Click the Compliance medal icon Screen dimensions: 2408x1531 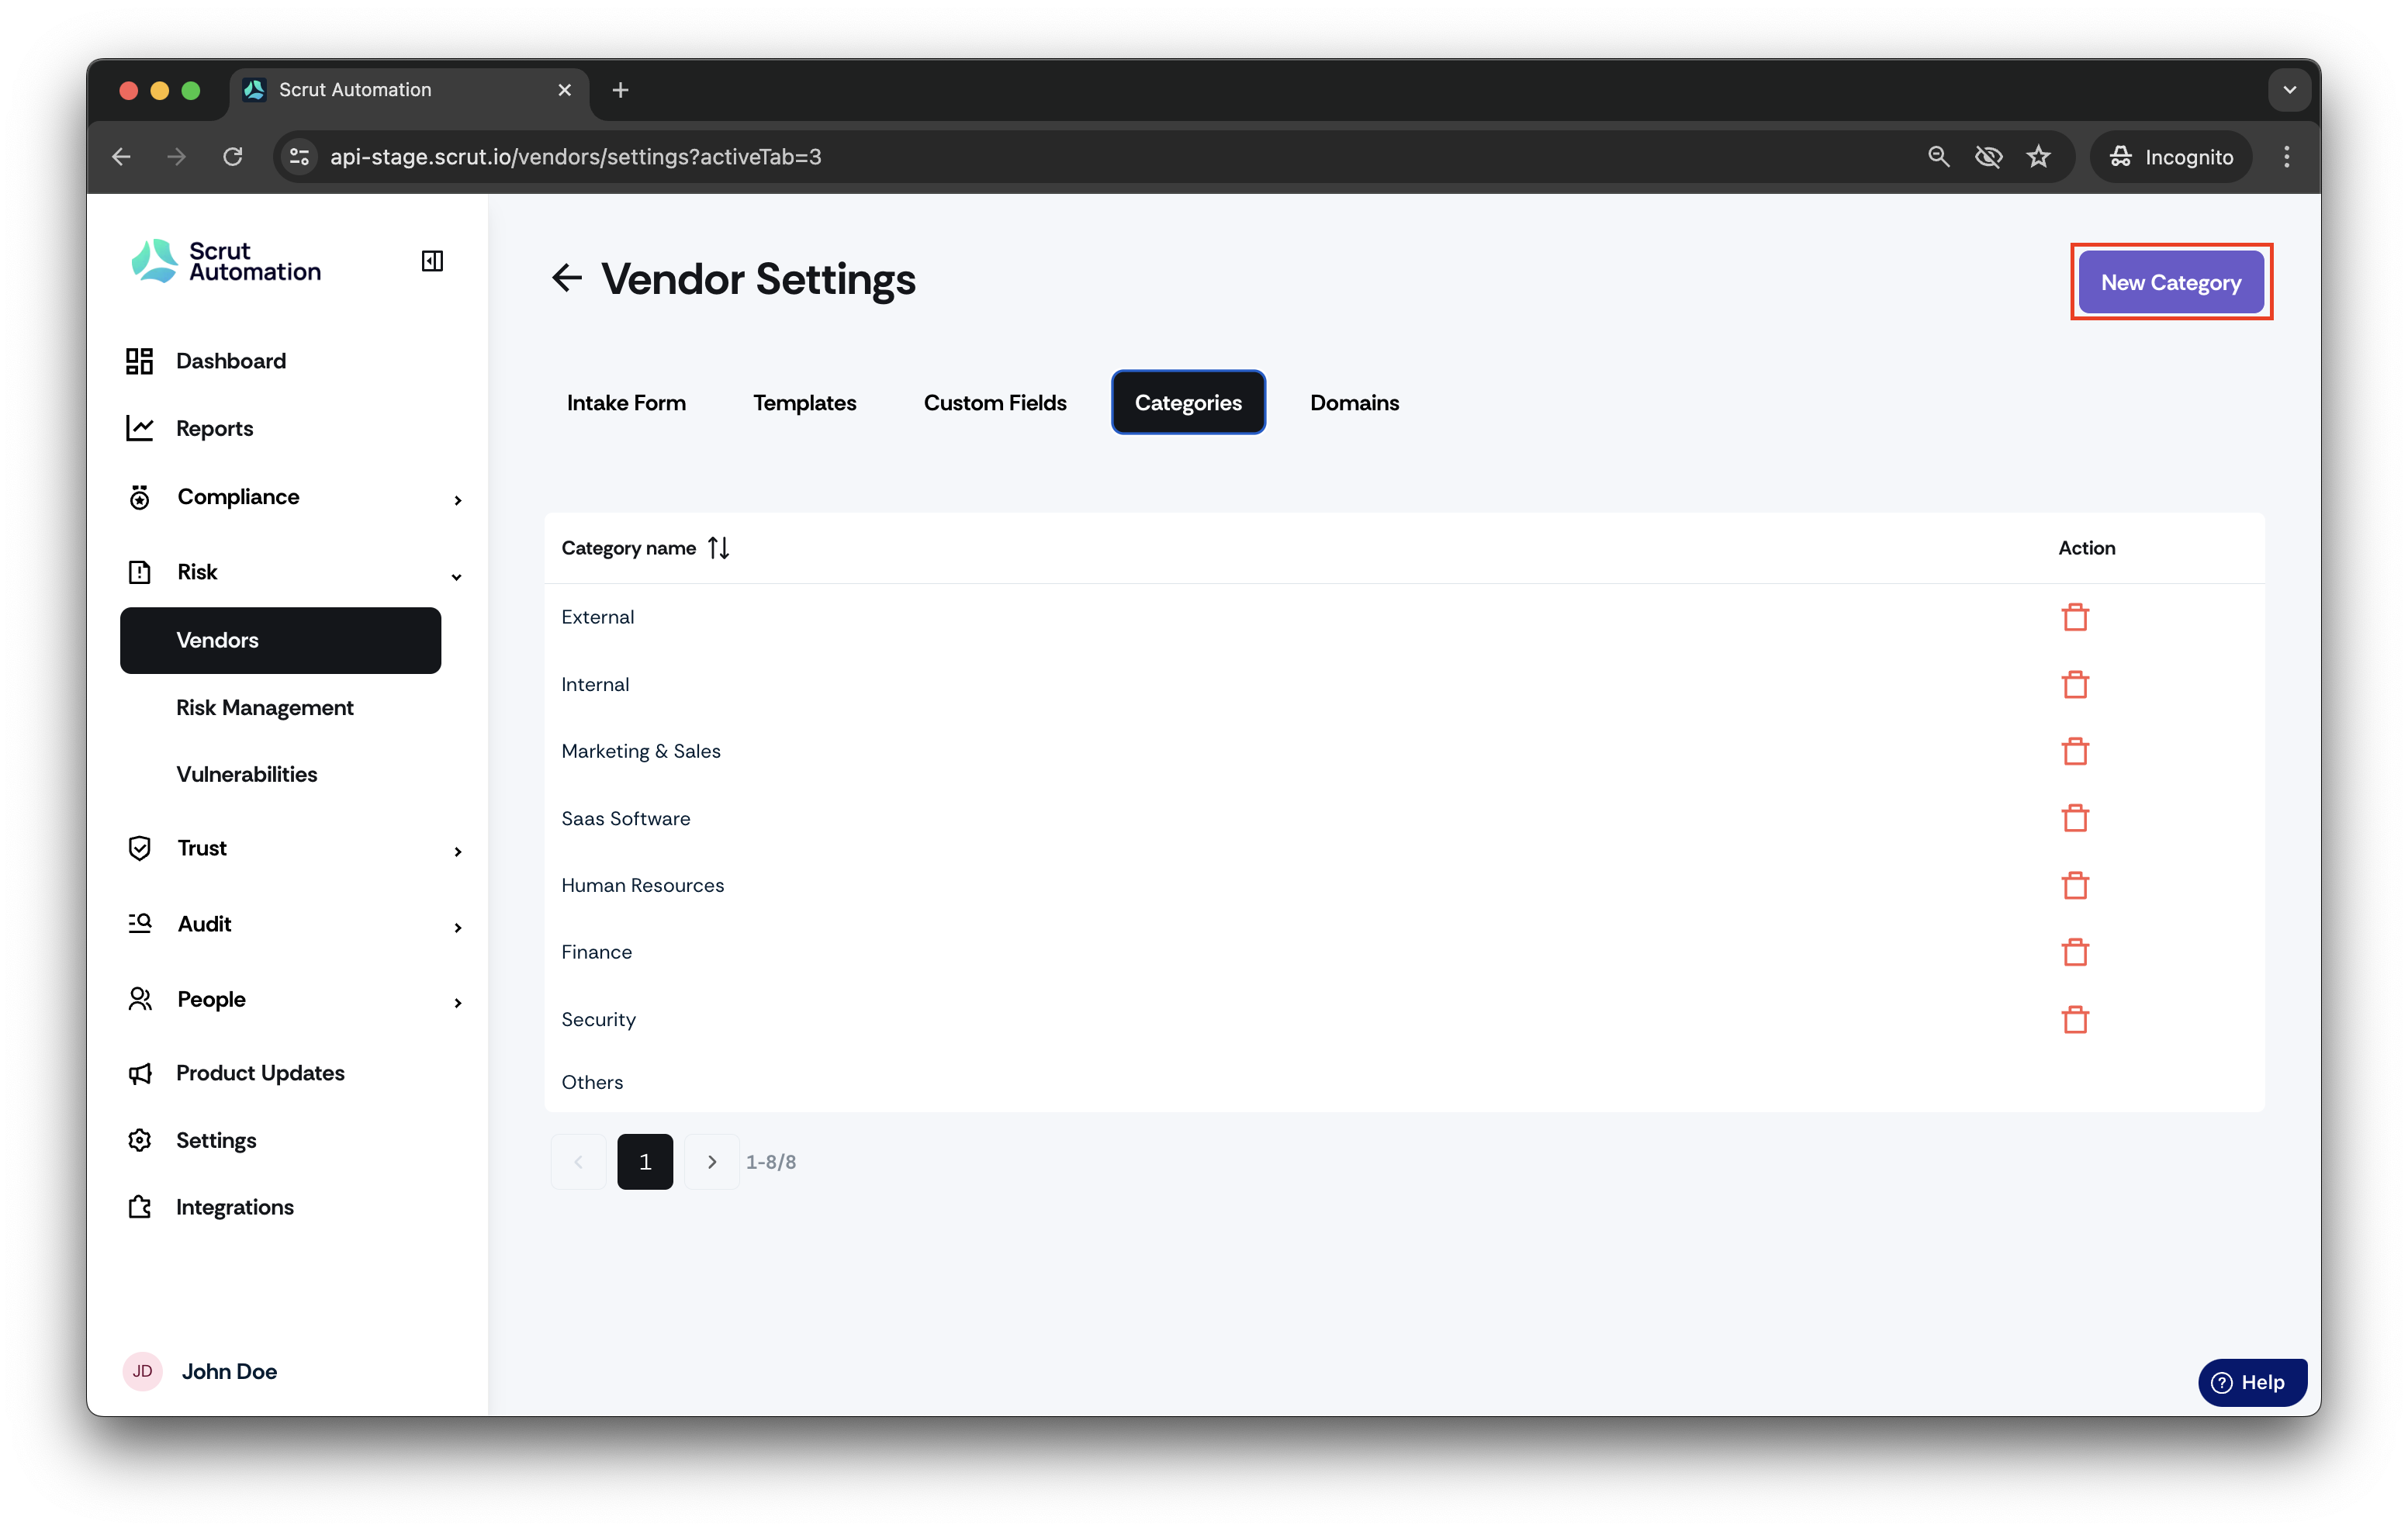tap(140, 497)
